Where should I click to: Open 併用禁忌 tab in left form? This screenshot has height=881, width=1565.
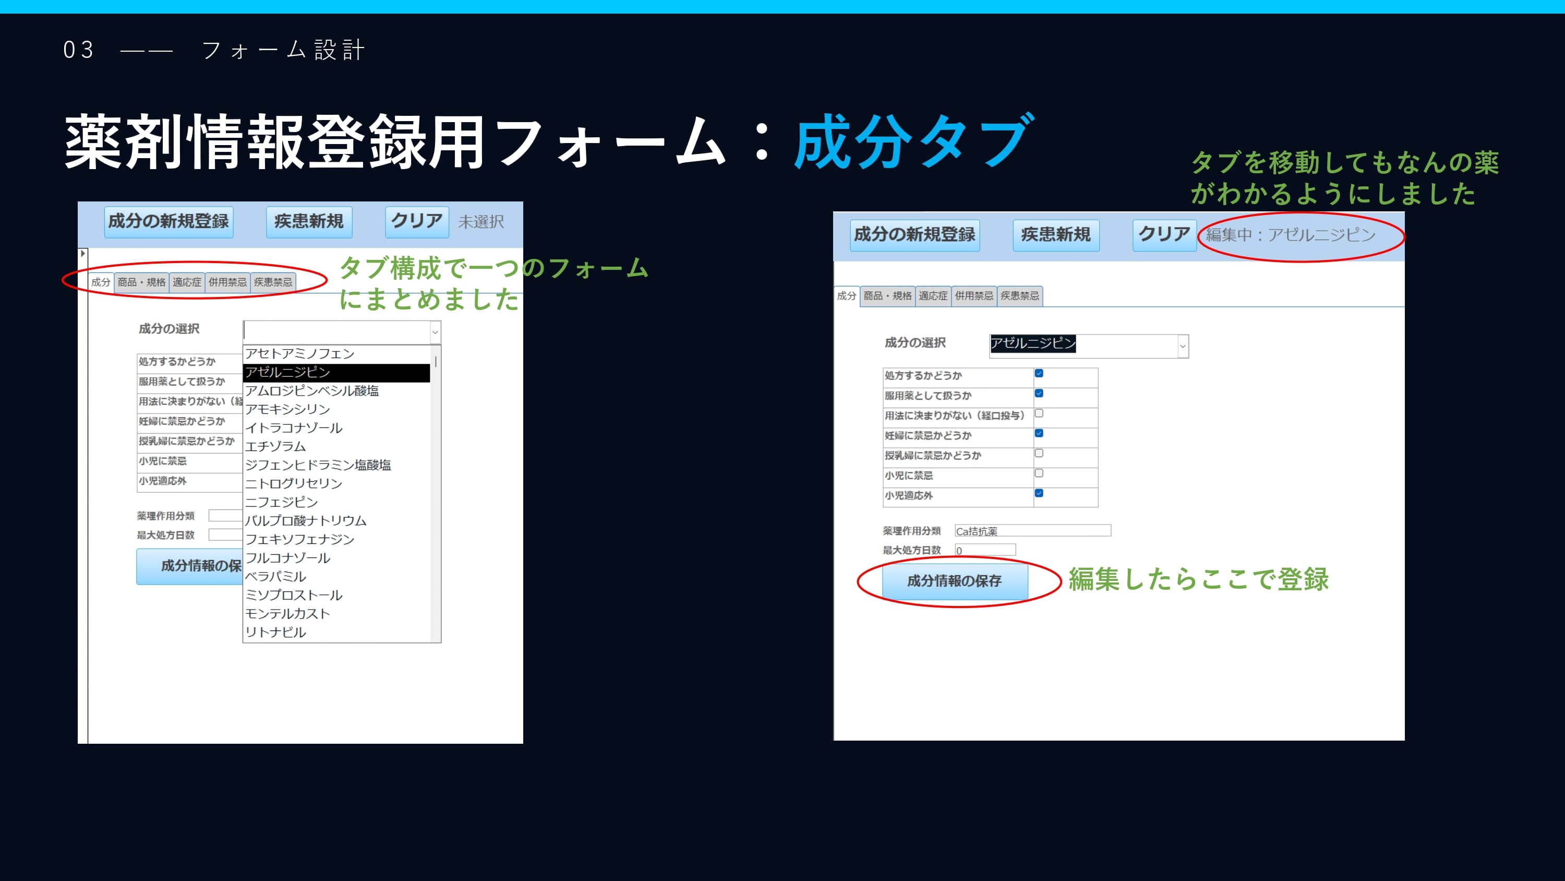pyautogui.click(x=227, y=282)
